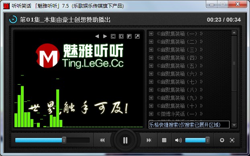Viewport: 250px width, 156px height.
Task: Click the C mode button in the visualizer
Action: pyautogui.click(x=113, y=36)
